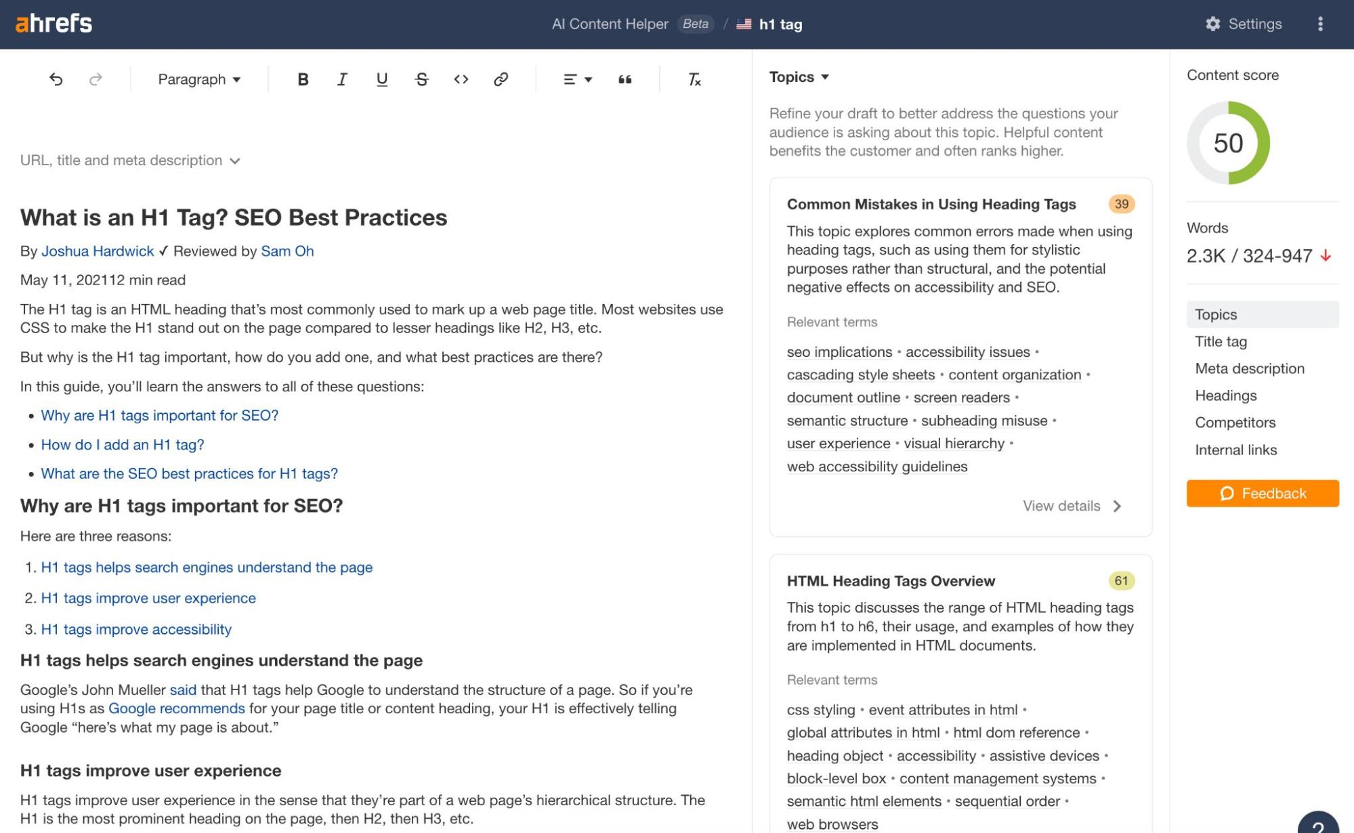Click the Settings gear icon
The width and height of the screenshot is (1354, 833).
[1212, 23]
